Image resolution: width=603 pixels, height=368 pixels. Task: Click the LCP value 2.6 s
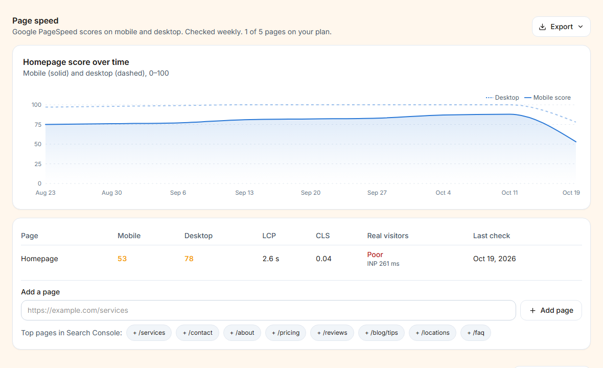tap(271, 259)
